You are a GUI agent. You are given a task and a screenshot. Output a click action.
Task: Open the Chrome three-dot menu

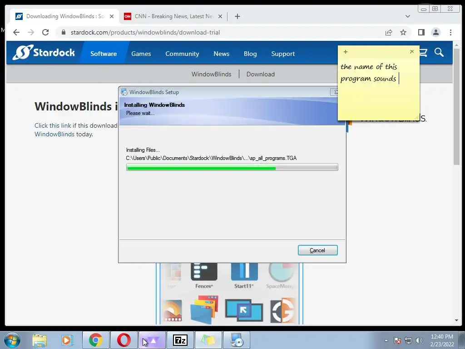coord(450,32)
